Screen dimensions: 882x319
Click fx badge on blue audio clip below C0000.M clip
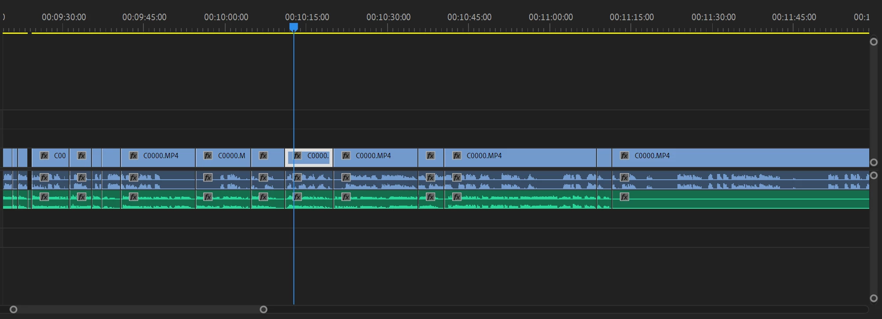pyautogui.click(x=208, y=178)
